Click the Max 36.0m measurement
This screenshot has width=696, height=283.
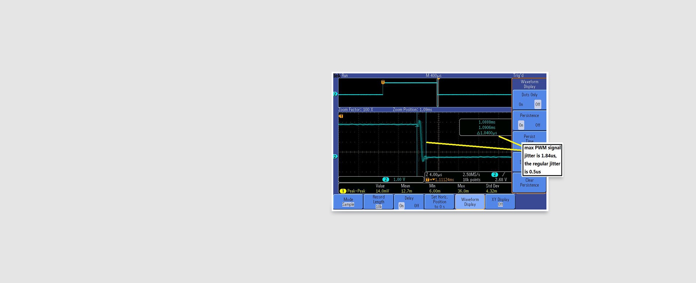click(x=463, y=188)
